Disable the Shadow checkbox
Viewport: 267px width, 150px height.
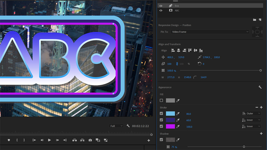[x=162, y=140]
